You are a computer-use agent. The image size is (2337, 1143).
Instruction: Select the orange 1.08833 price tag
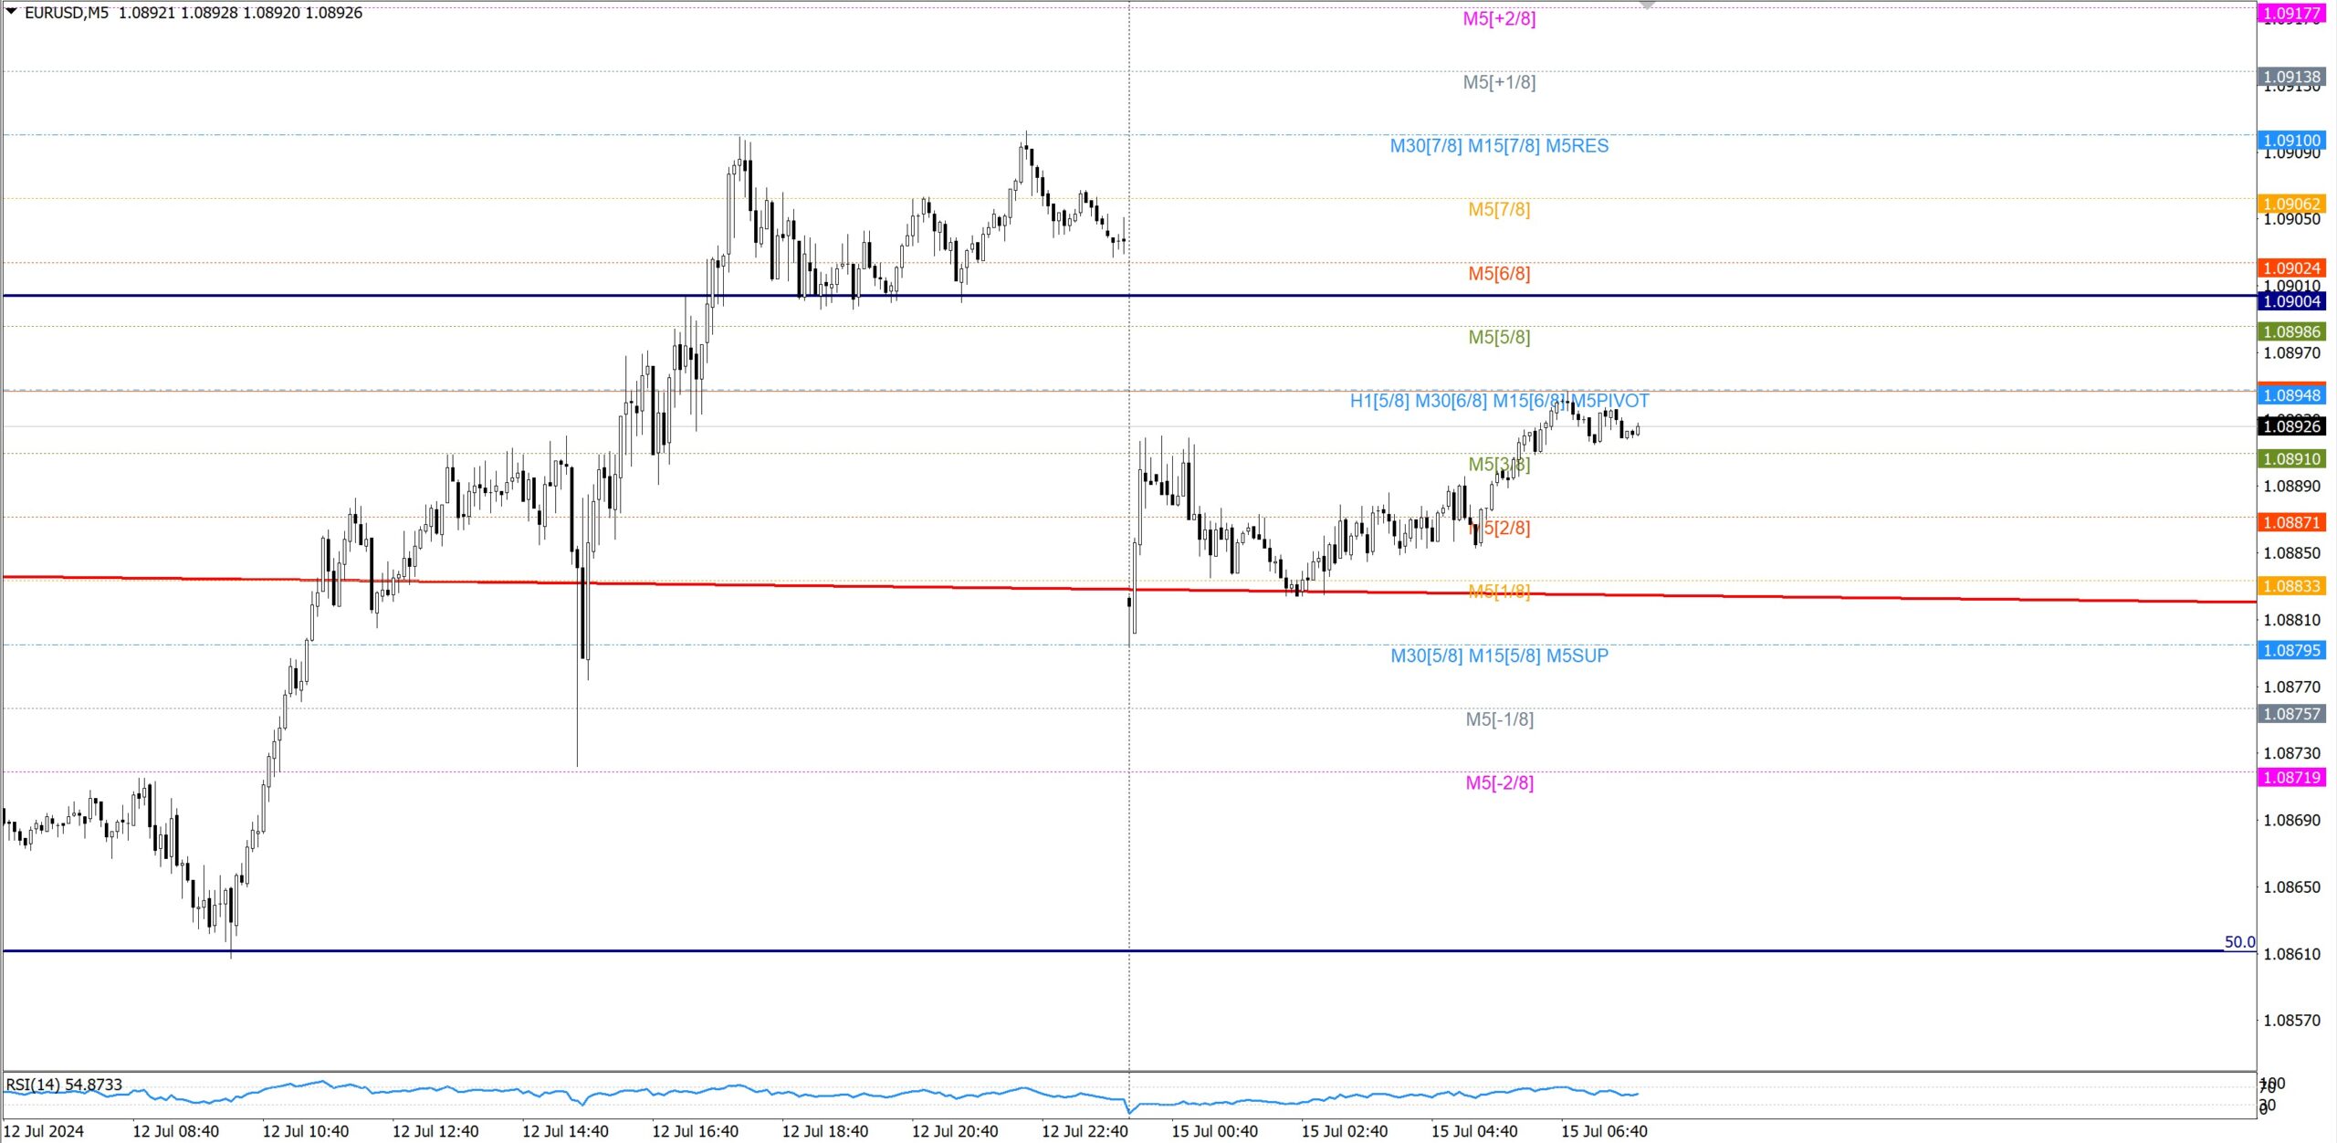2291,586
